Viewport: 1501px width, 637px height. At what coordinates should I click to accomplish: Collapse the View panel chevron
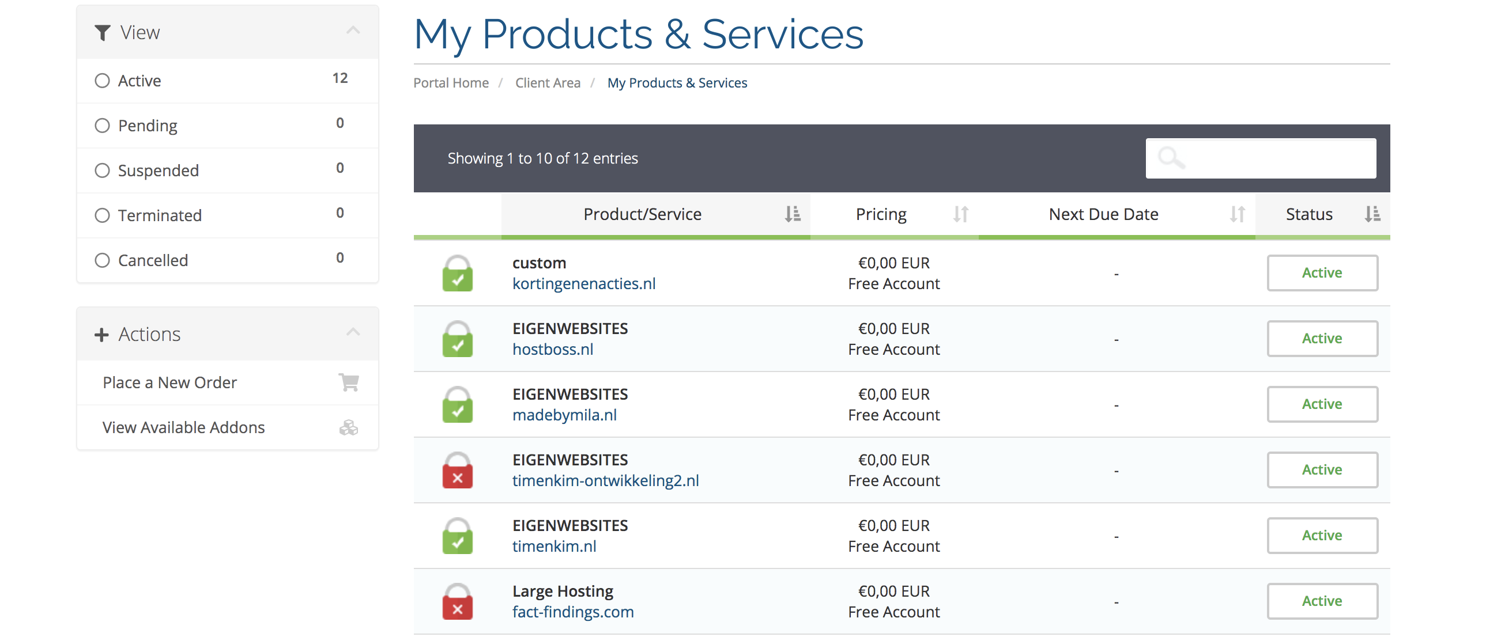(x=353, y=31)
